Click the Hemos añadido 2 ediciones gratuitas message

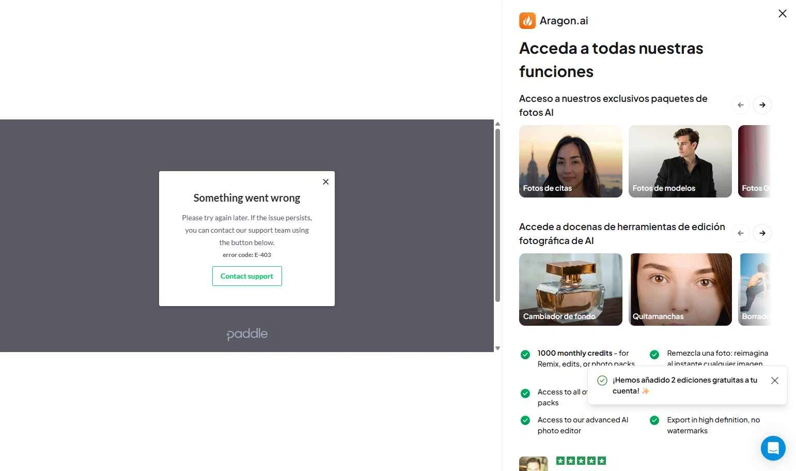685,386
